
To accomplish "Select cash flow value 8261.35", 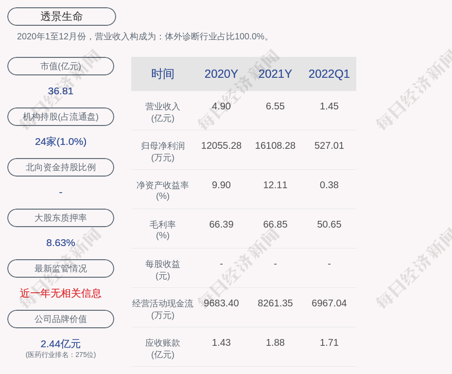I will coord(275,303).
